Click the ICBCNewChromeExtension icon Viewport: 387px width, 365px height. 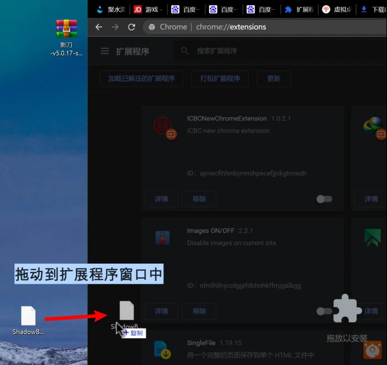tap(162, 125)
